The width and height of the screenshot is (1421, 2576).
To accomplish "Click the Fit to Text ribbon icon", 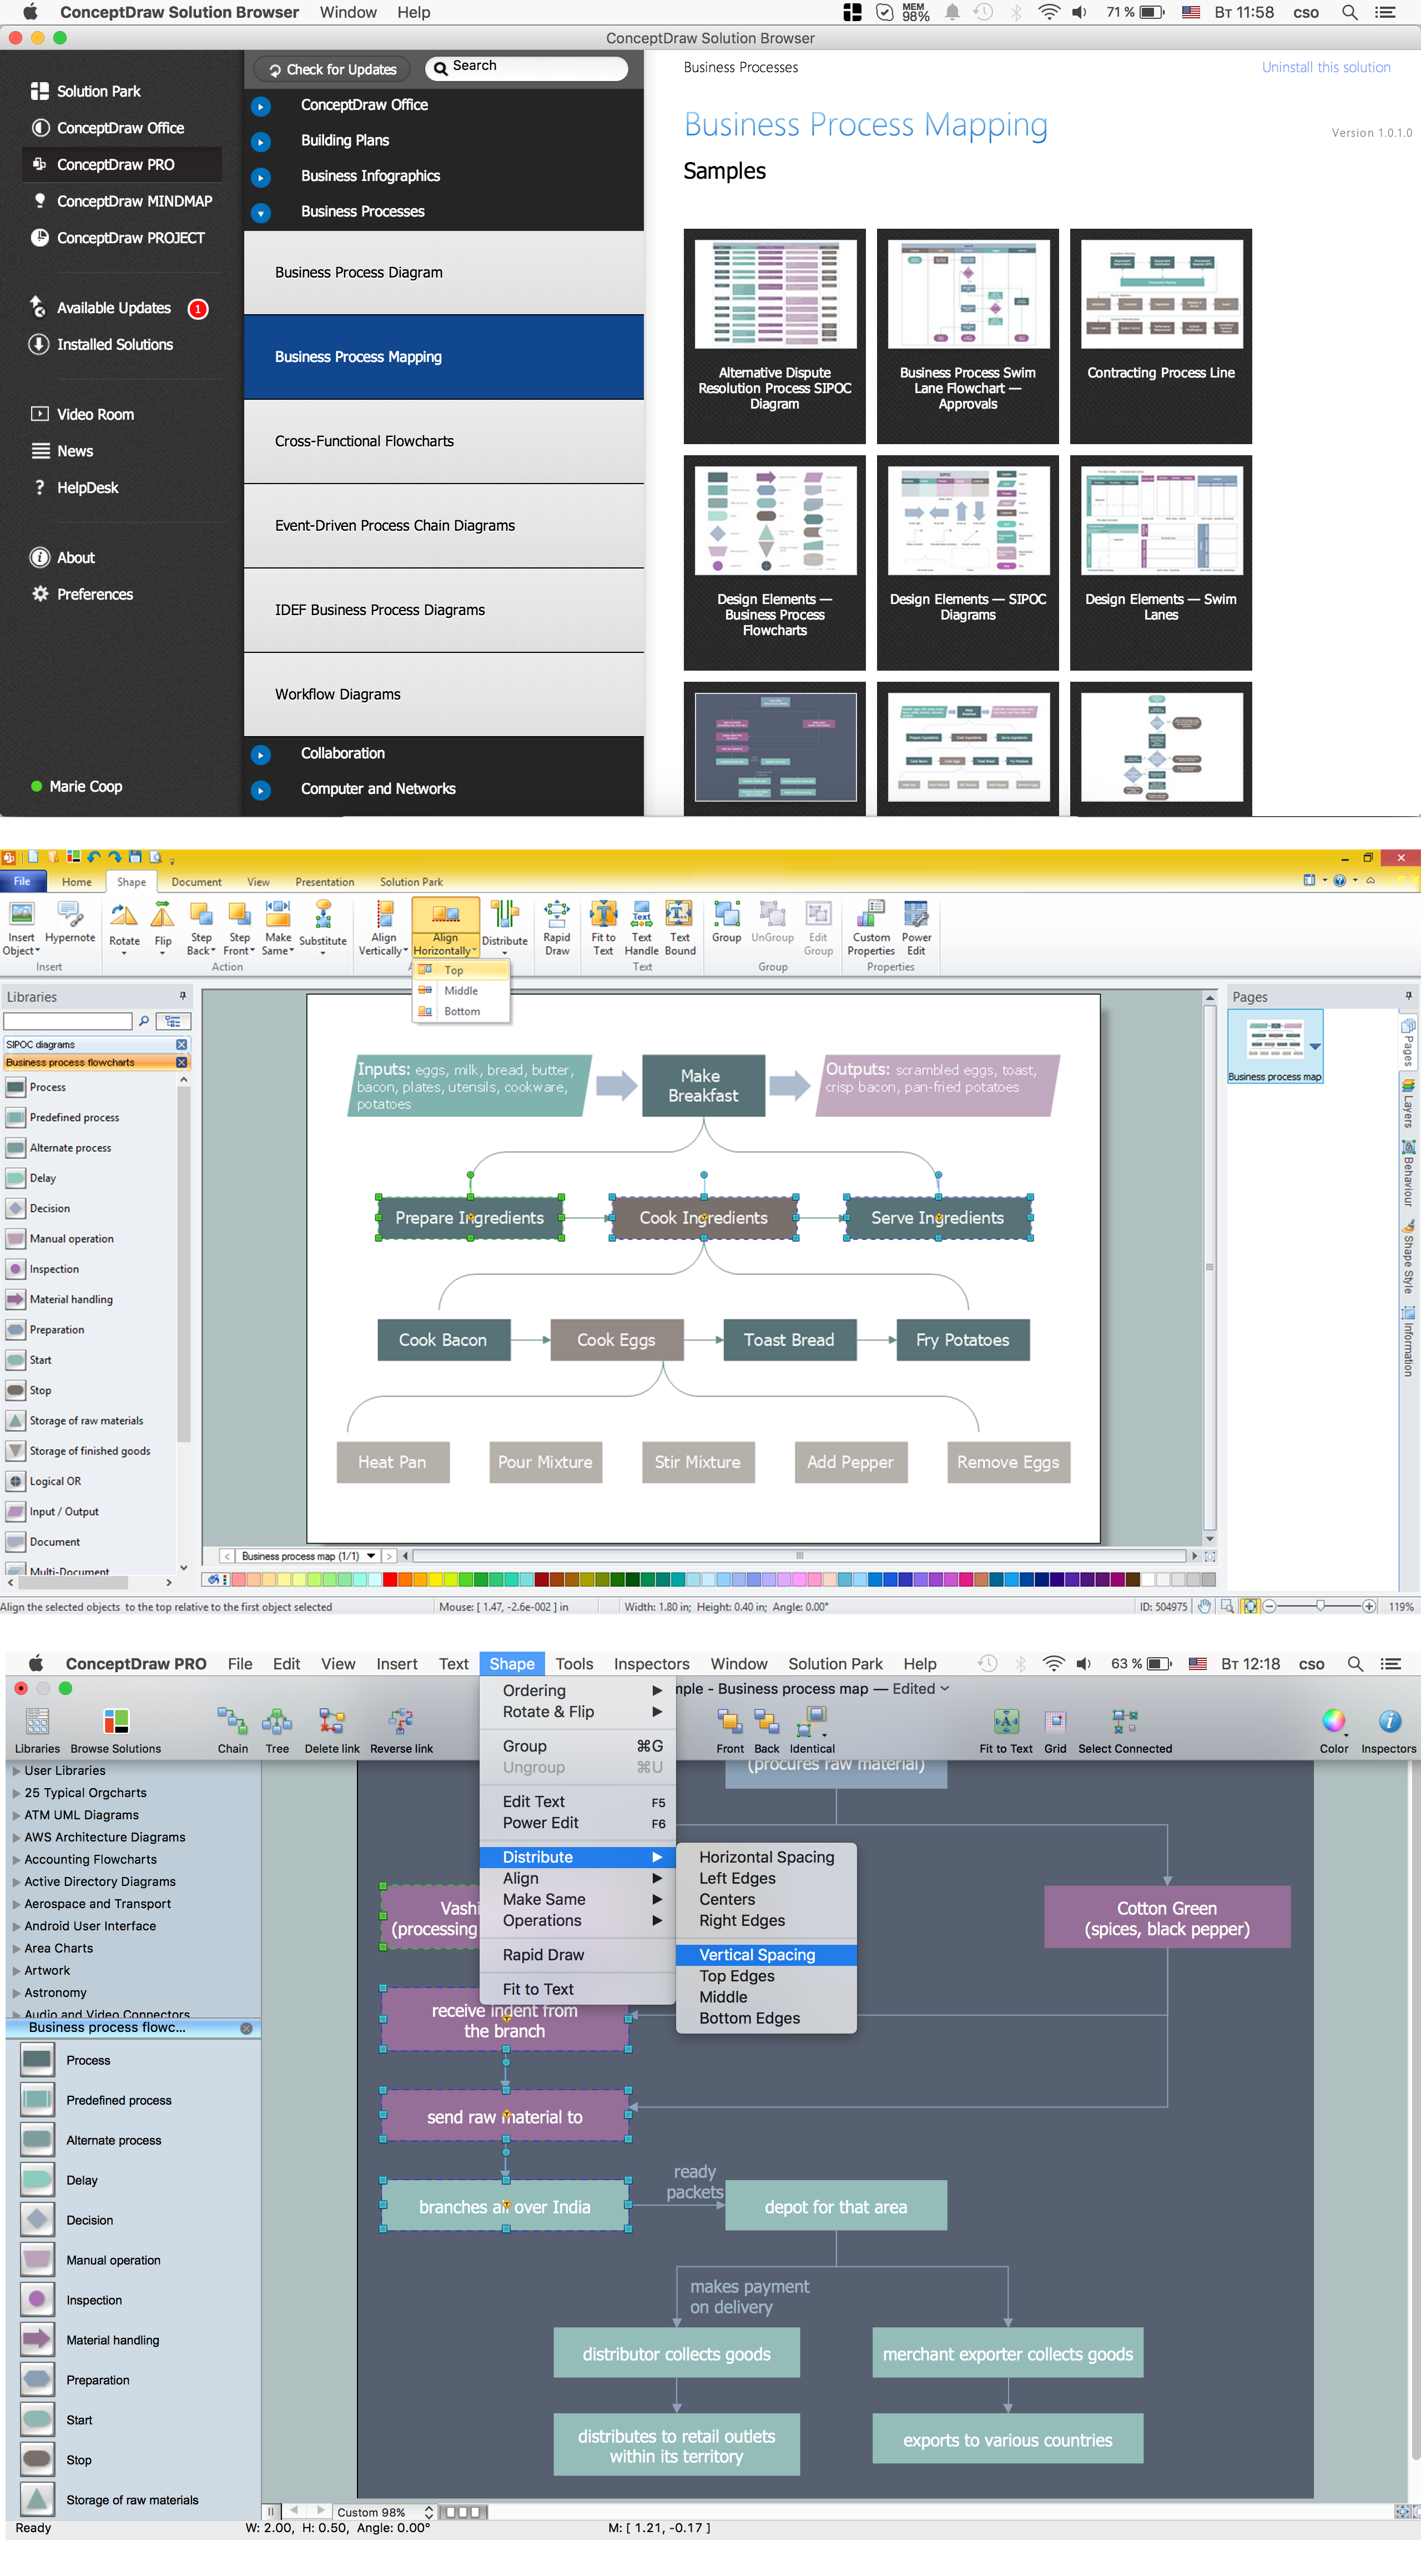I will [x=603, y=927].
